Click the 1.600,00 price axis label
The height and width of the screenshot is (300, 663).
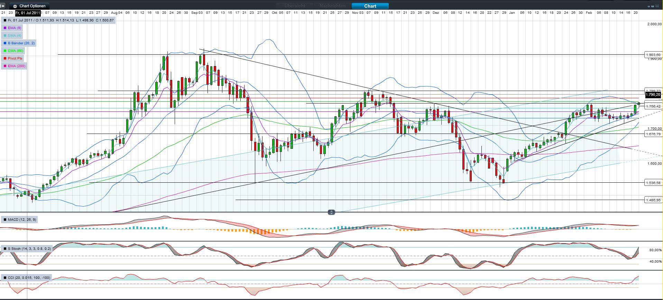coord(655,164)
